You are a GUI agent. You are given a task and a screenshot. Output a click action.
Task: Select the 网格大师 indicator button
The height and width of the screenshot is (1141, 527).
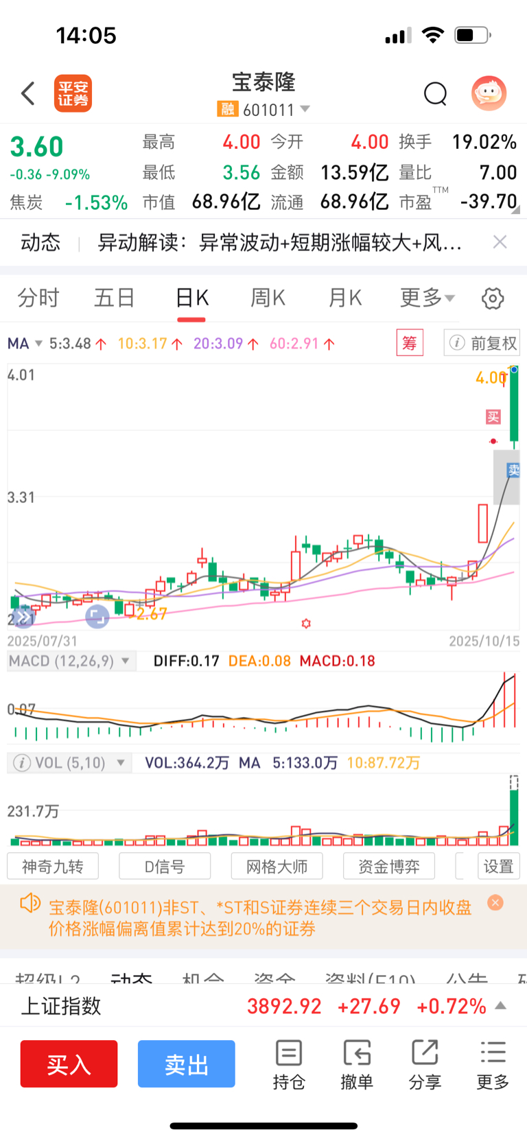click(x=277, y=866)
